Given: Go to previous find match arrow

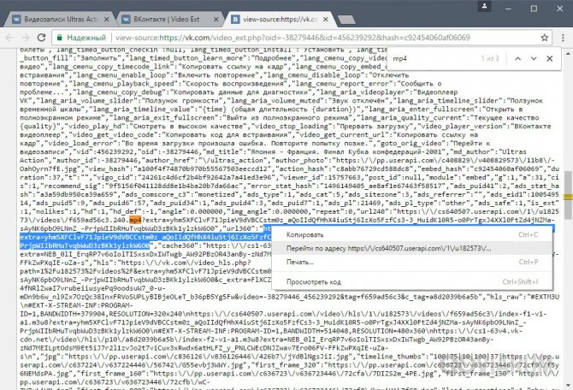Looking at the screenshot, I should click(x=517, y=58).
